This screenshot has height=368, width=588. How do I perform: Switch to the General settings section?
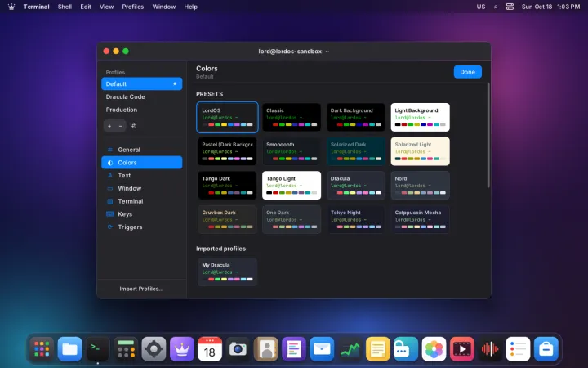click(142, 150)
